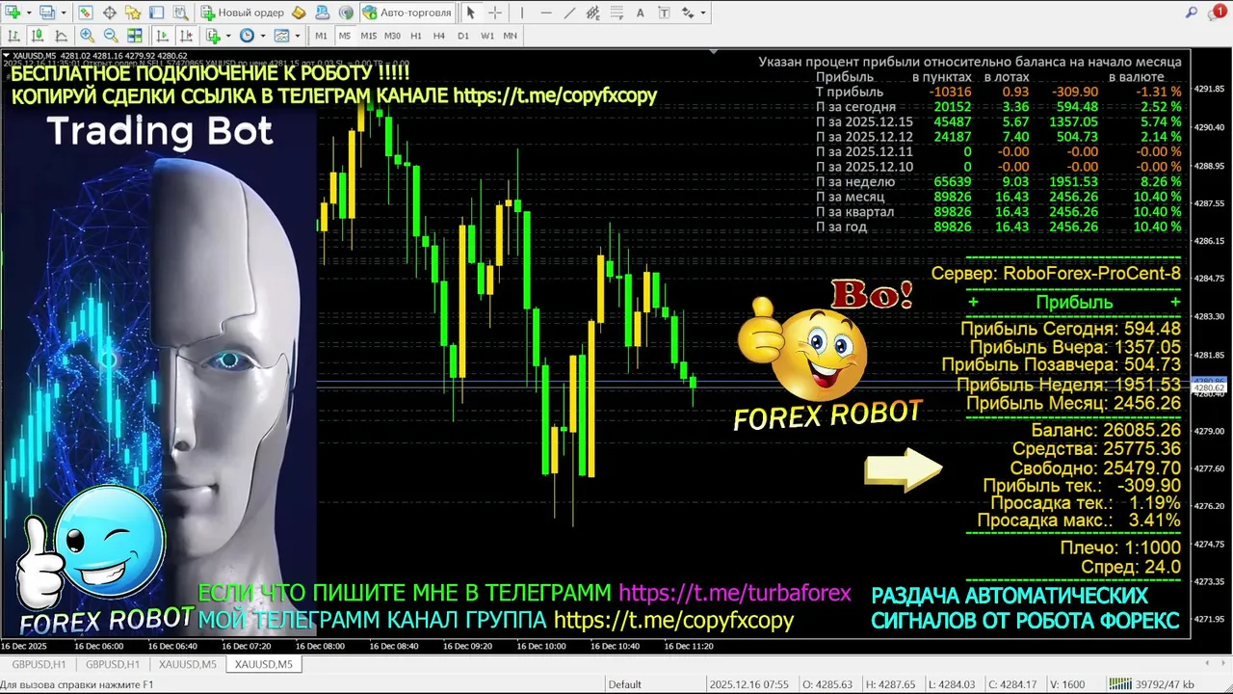The height and width of the screenshot is (694, 1233).
Task: Select the inactive XAUUSD,M5 chart tab
Action: pyautogui.click(x=187, y=664)
